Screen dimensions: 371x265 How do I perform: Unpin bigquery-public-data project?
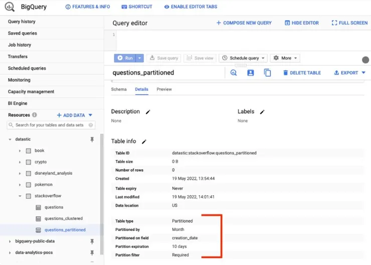click(92, 241)
